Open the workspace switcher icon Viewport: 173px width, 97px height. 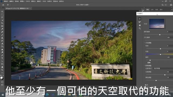[166, 5]
